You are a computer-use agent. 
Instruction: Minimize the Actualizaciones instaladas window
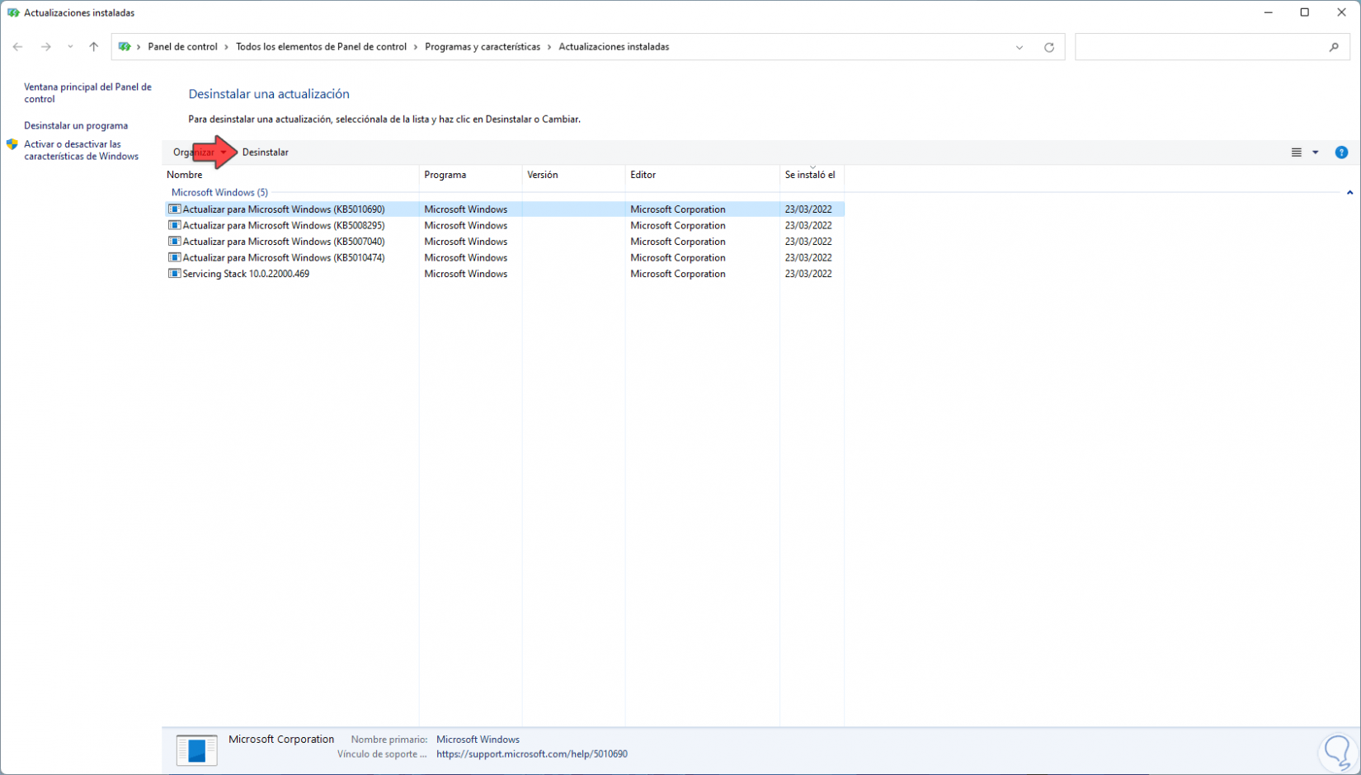click(1268, 12)
